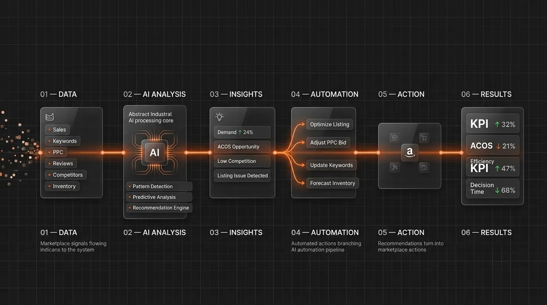Select the currency exchange icon in the Action card

tap(395, 167)
